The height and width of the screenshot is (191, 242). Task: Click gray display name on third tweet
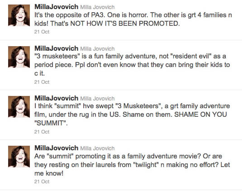(97, 99)
